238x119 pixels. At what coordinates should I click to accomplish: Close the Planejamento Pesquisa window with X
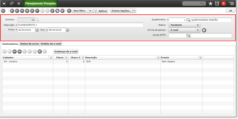point(19,4)
